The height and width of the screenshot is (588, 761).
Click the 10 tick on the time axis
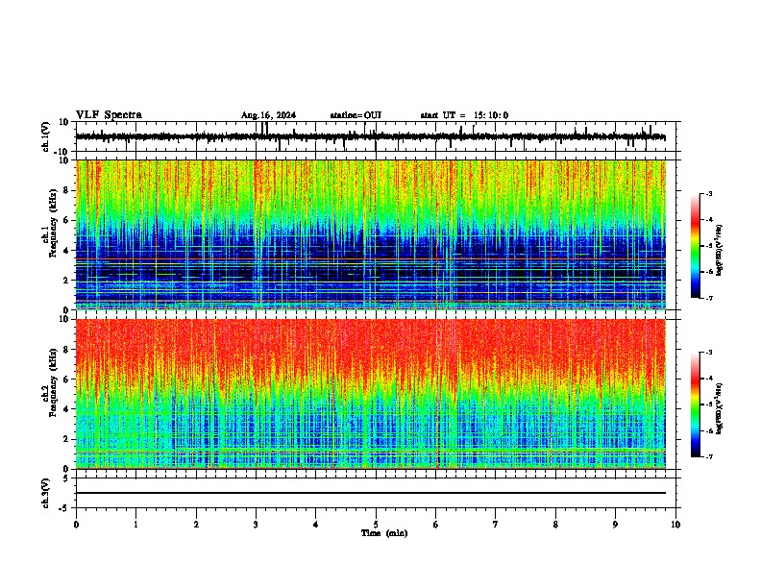click(675, 525)
